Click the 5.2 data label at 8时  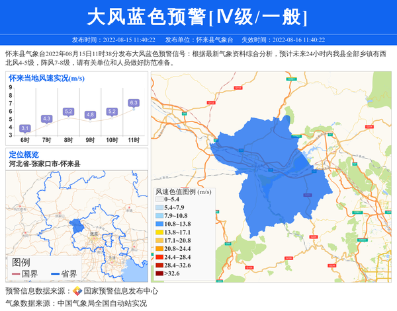(68, 112)
